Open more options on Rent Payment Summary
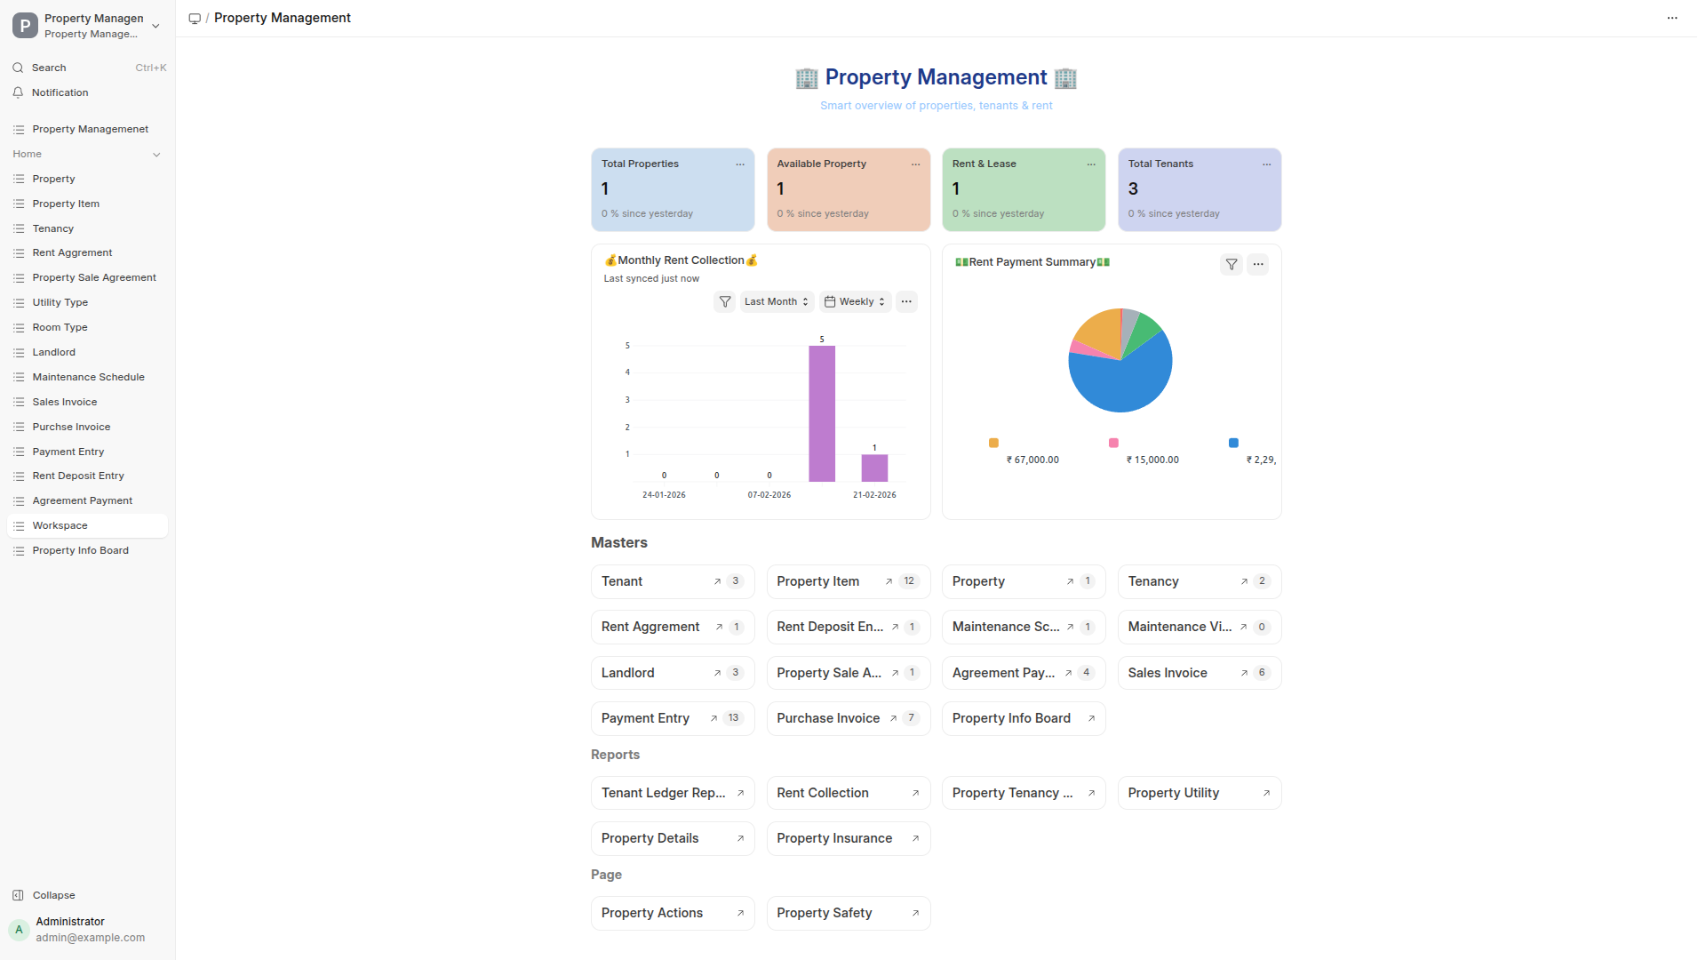 point(1257,264)
